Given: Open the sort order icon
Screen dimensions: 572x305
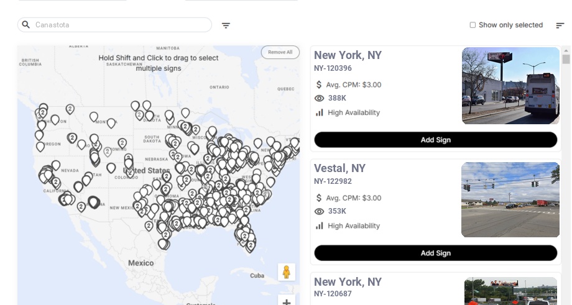Looking at the screenshot, I should point(560,25).
